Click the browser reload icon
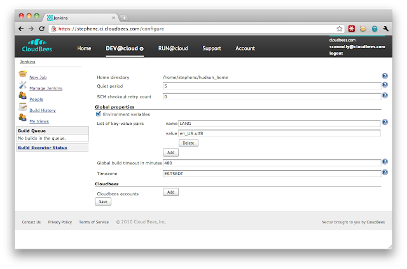Image resolution: width=407 pixels, height=269 pixels. pos(42,29)
